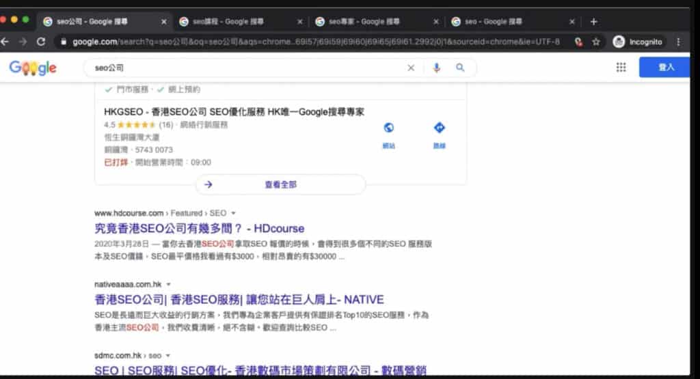The height and width of the screenshot is (379, 700).
Task: Click the 2020年3月28日 snippet date
Action: 122,244
